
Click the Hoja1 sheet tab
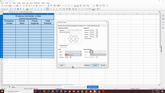13,87
